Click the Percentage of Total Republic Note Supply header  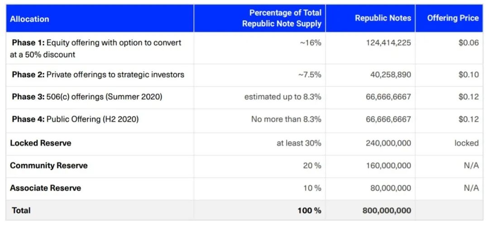[282, 18]
